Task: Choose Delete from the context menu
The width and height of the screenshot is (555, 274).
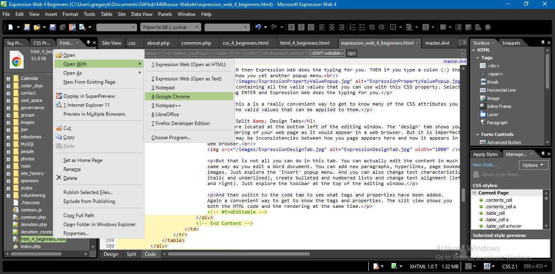Action: 99,178
